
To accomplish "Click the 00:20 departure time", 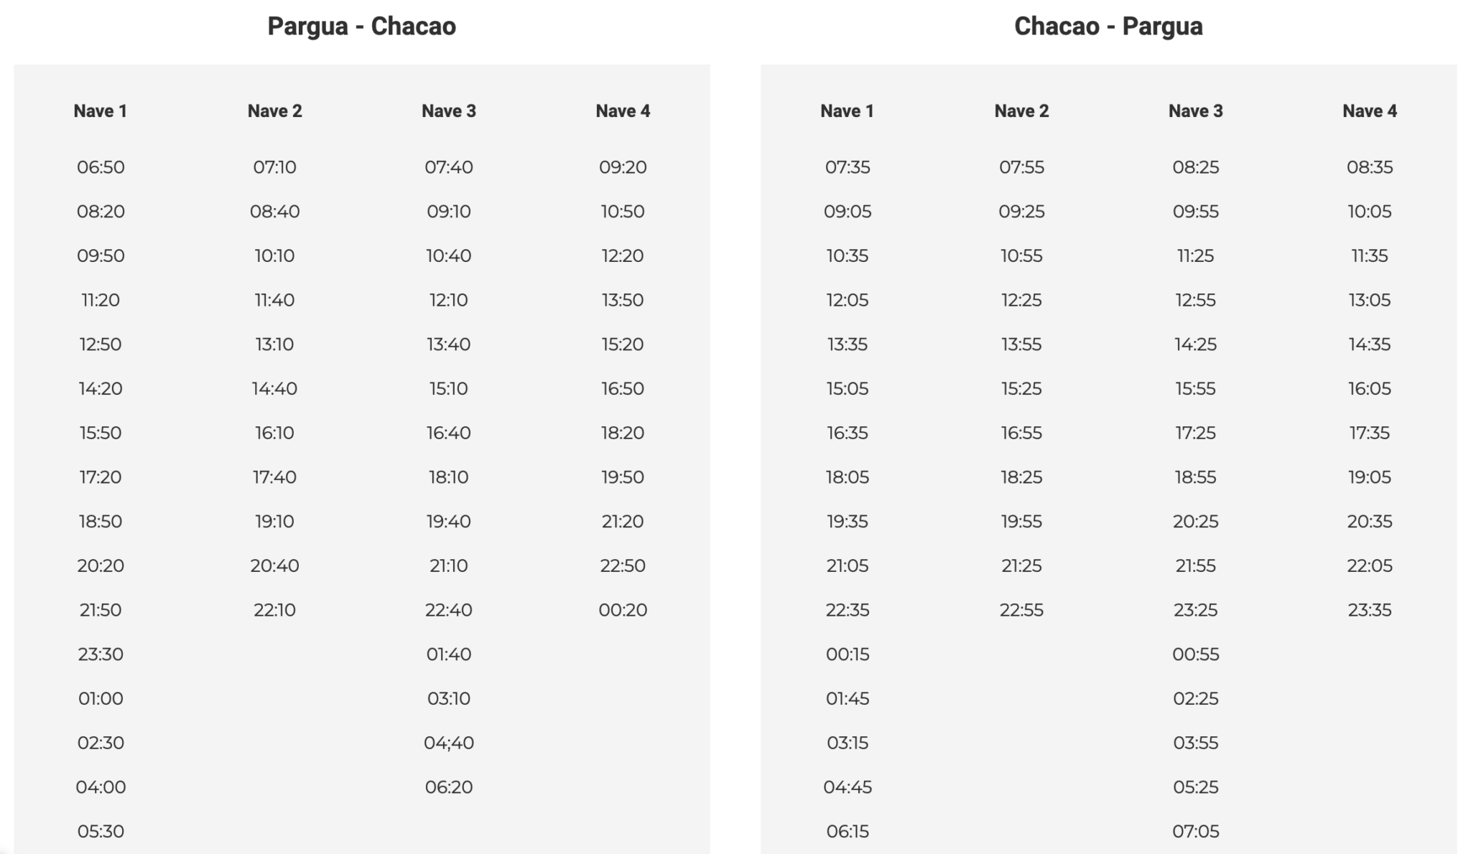I will coord(623,610).
